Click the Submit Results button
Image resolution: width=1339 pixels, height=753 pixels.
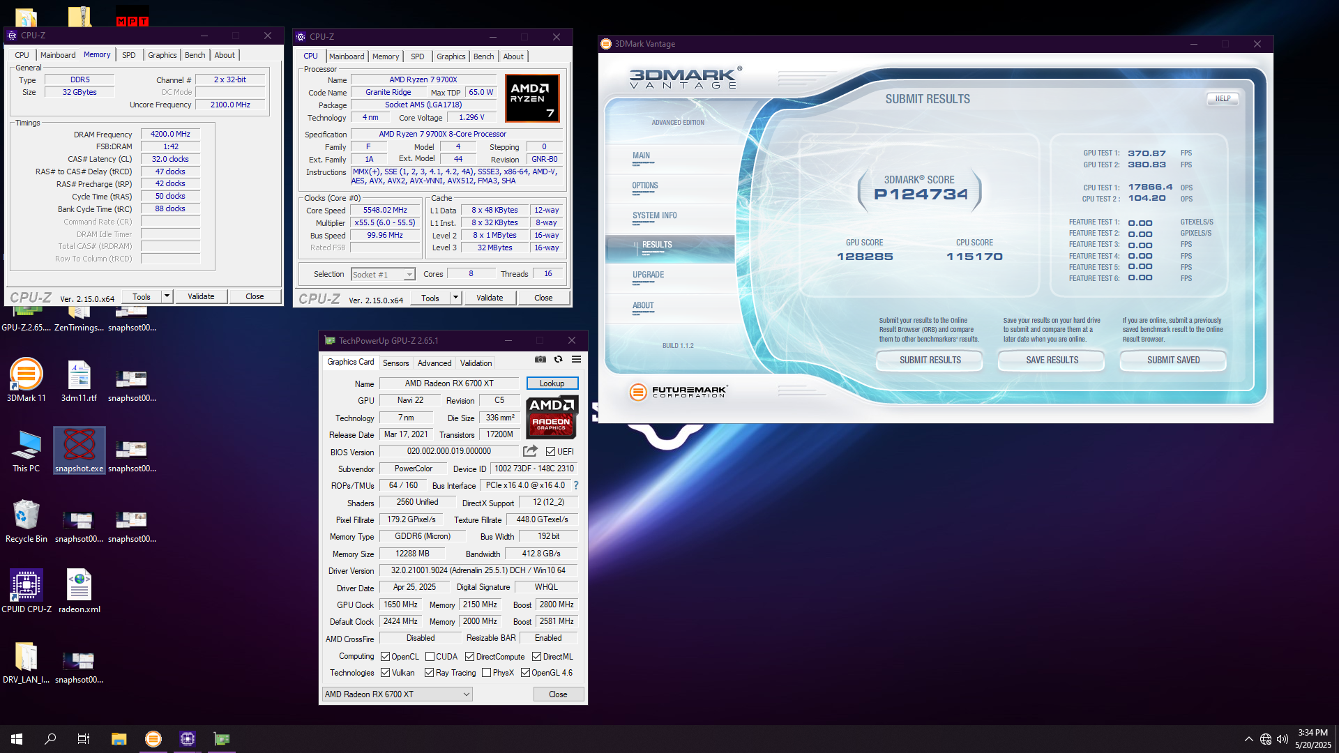pyautogui.click(x=930, y=360)
